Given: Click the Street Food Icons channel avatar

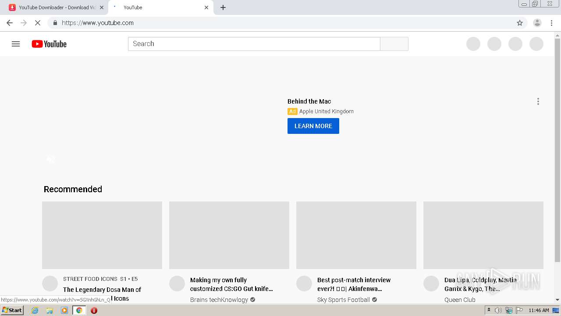Looking at the screenshot, I should 50,284.
